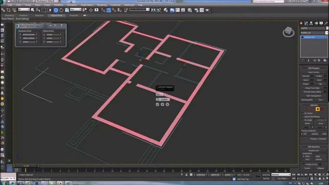Open the Utilities hammer panel tab
This screenshot has height=185, width=329.
[326, 23]
